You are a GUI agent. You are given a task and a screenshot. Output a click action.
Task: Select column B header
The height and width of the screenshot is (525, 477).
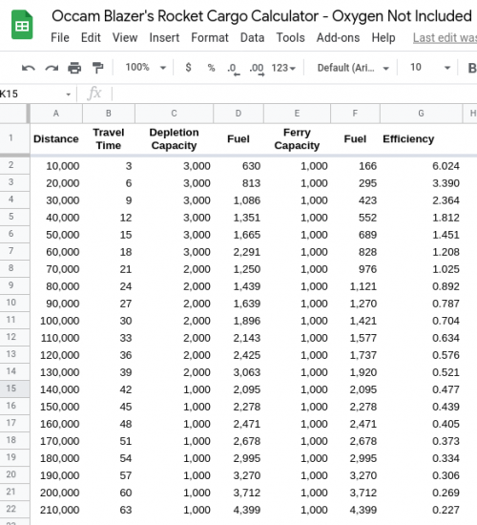coord(109,114)
